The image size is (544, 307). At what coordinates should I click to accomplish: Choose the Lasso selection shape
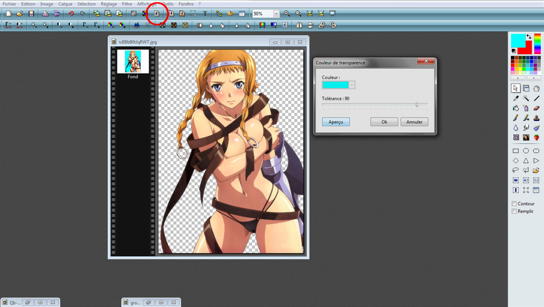point(516,170)
